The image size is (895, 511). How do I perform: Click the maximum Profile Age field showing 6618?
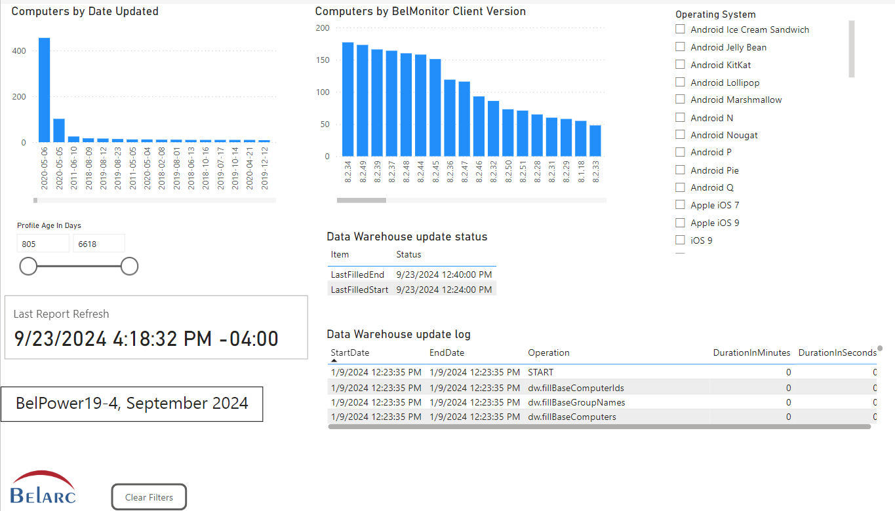[x=98, y=244]
